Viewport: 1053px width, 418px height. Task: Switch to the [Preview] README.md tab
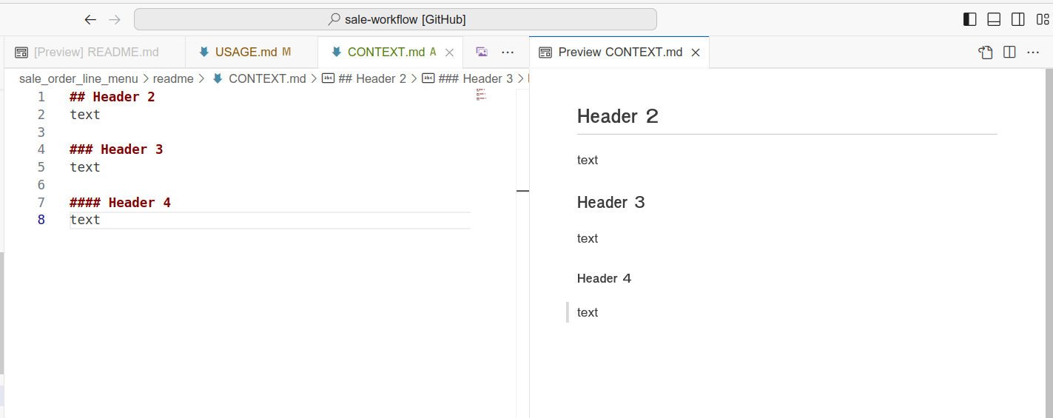(87, 52)
